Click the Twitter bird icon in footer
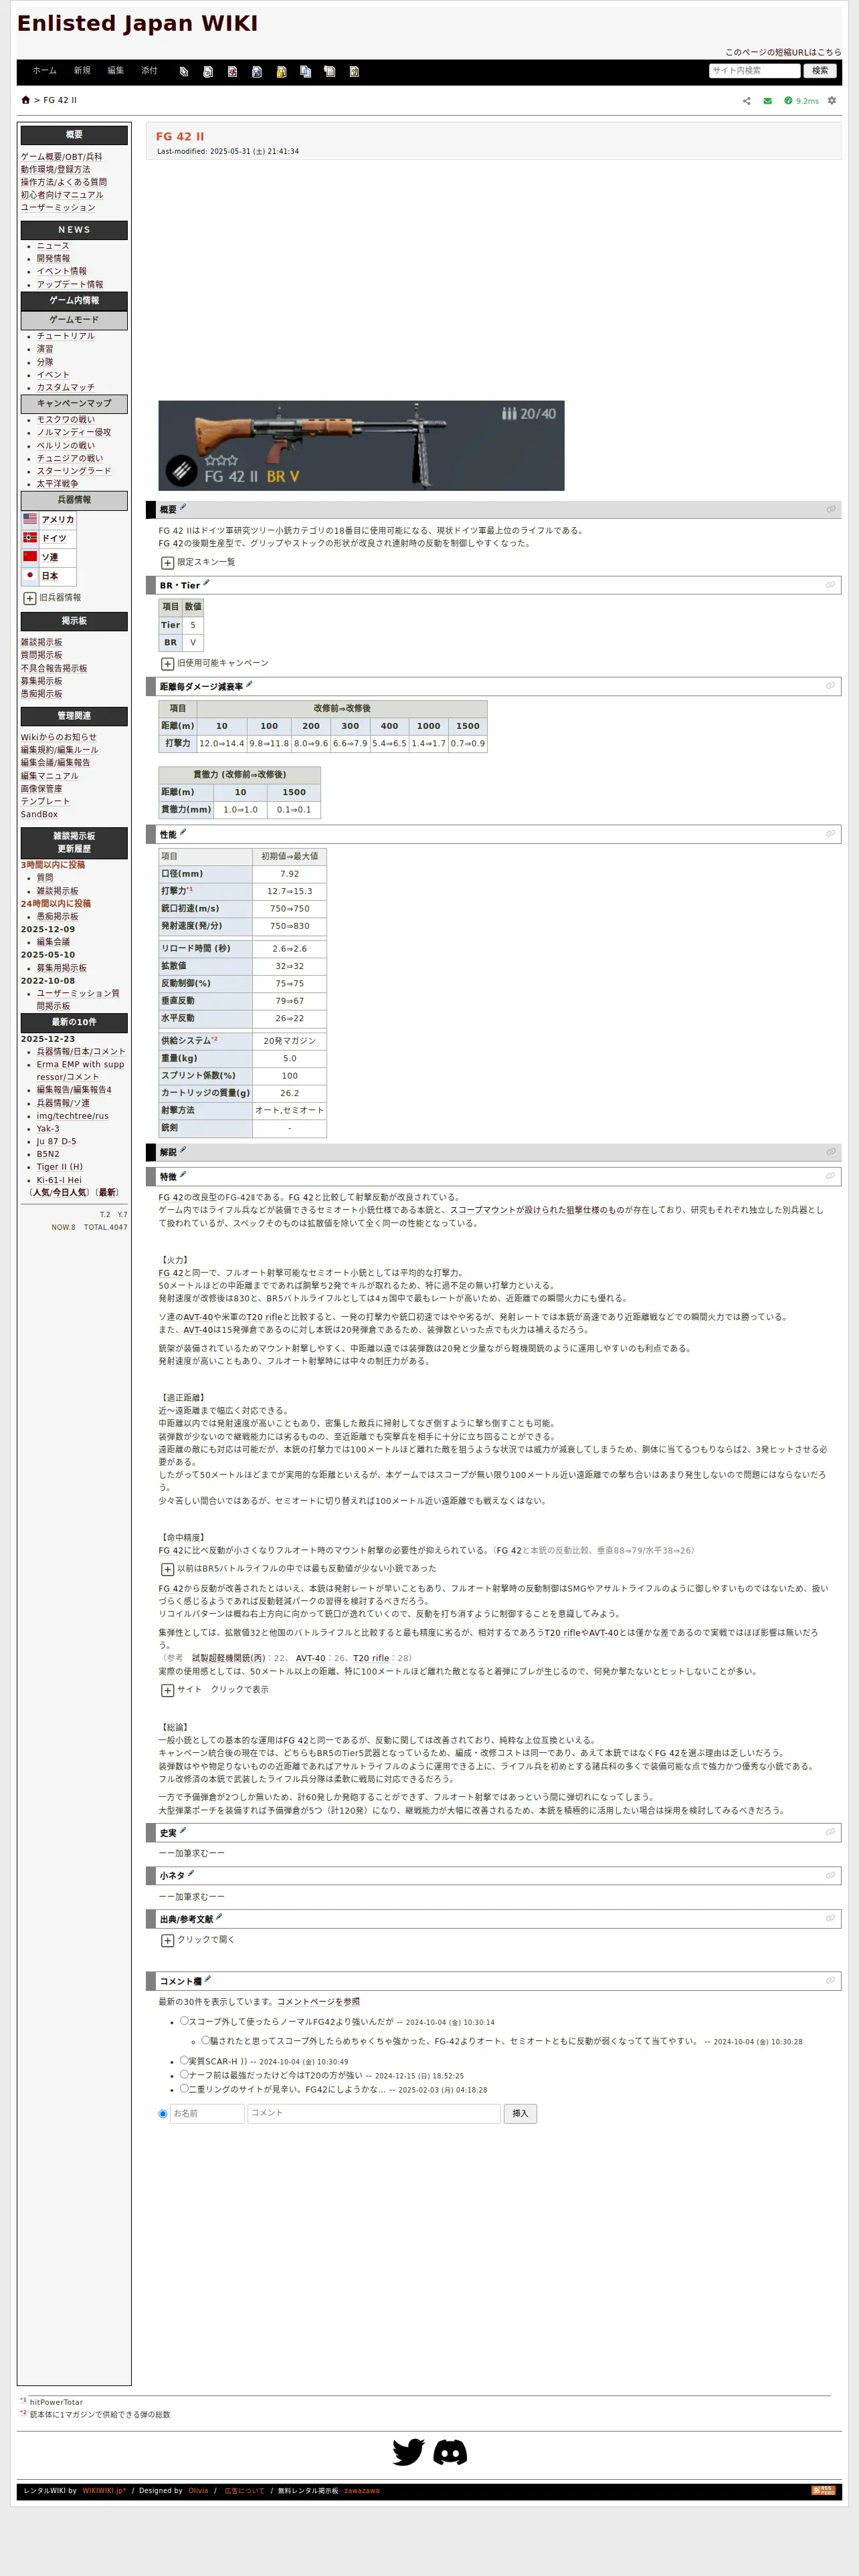 pos(408,2452)
